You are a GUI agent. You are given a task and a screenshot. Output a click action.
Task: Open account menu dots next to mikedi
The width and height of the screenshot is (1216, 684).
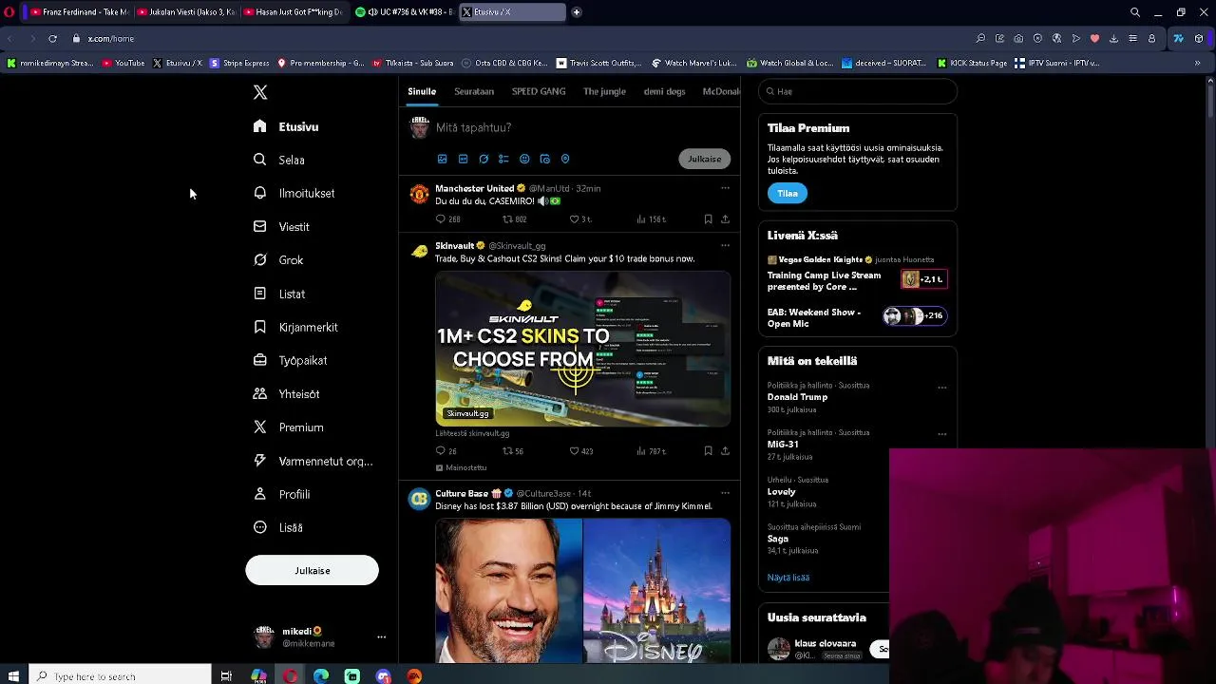[381, 637]
